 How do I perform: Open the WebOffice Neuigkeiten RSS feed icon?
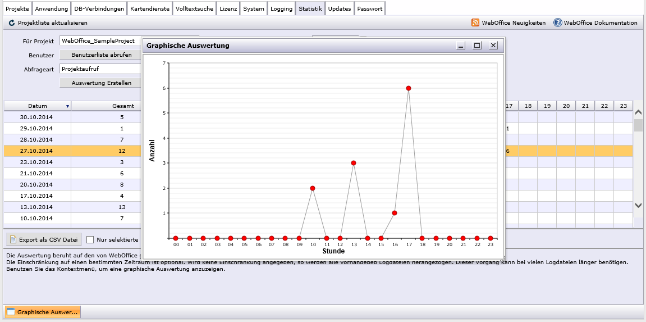coord(475,23)
